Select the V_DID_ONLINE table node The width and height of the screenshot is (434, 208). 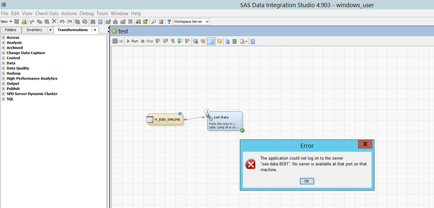(x=165, y=119)
